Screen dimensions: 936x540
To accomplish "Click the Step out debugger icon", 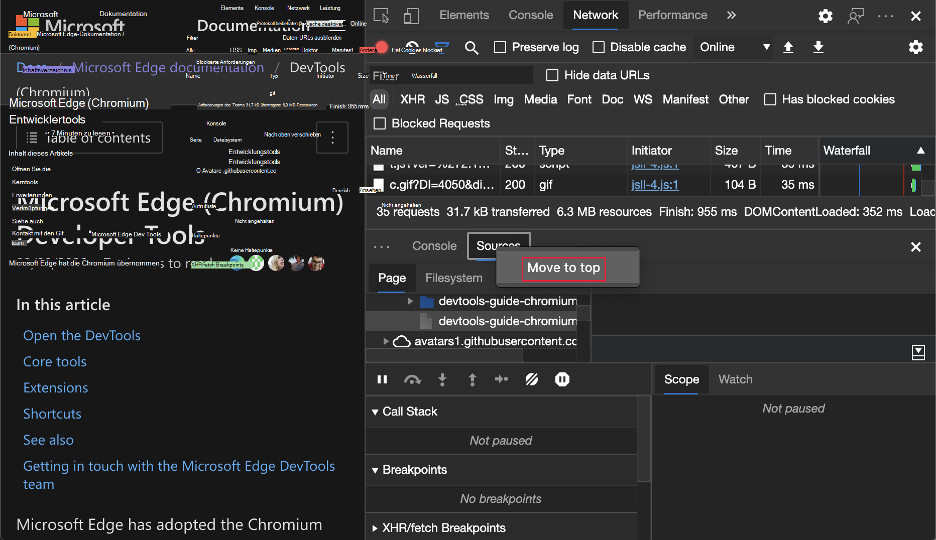I will pos(472,379).
